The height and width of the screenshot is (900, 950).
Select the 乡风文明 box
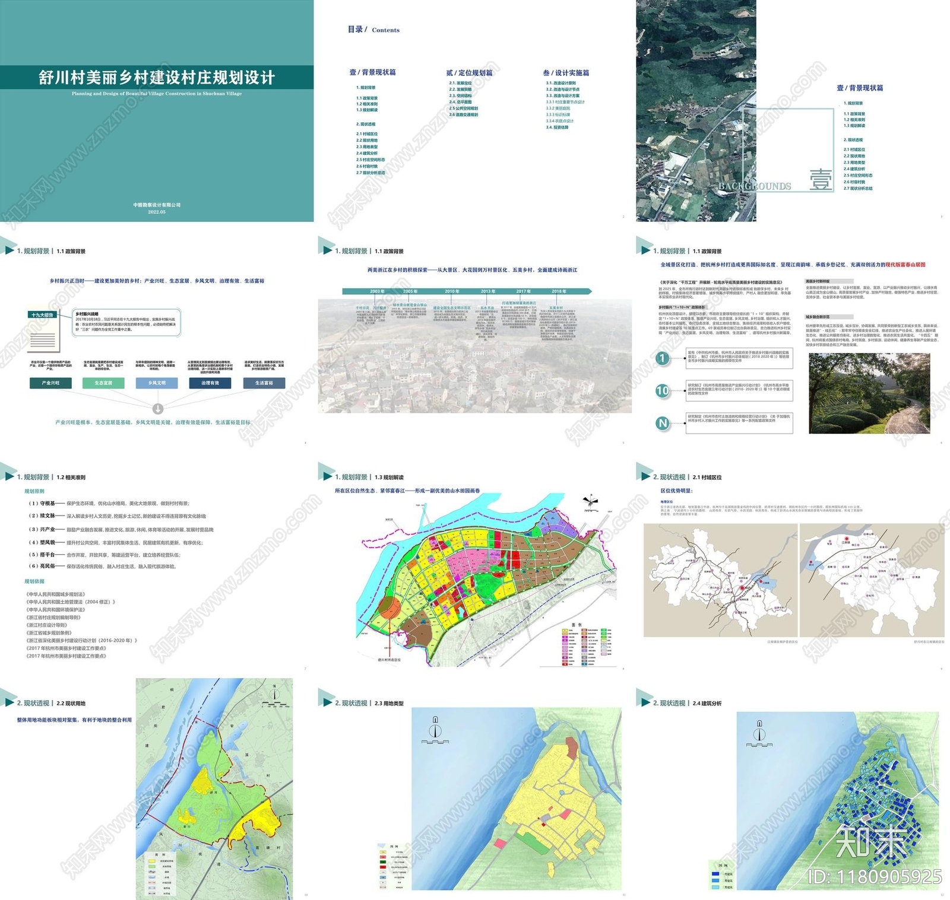coord(157,383)
